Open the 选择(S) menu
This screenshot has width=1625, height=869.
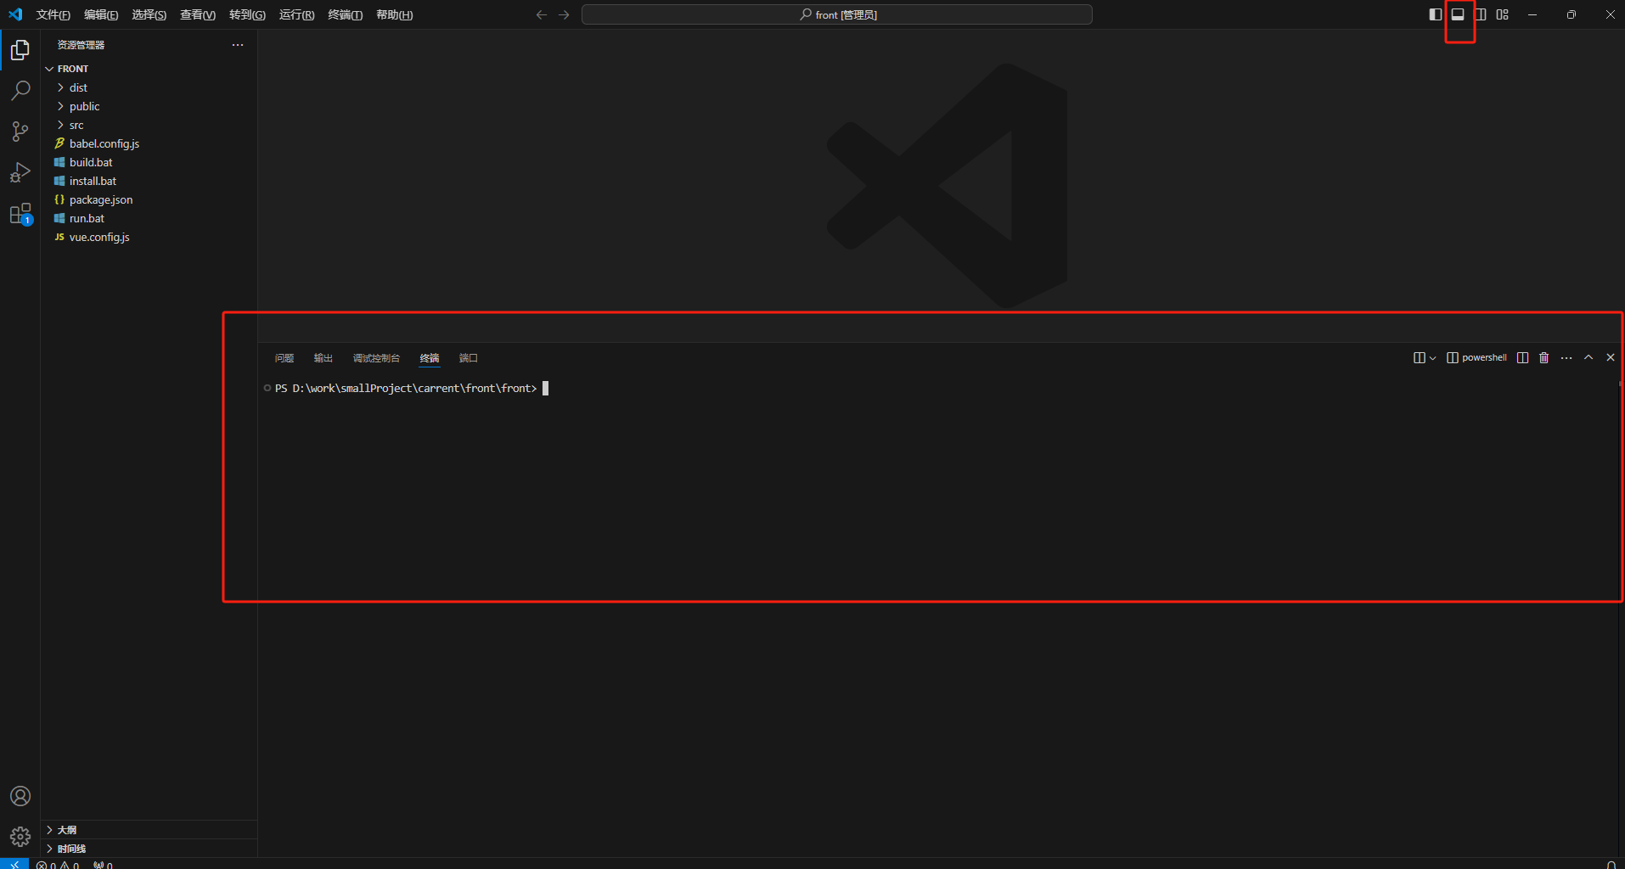pos(149,14)
